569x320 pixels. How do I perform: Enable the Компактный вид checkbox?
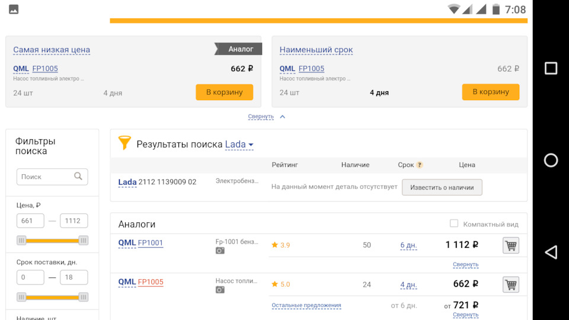(454, 223)
